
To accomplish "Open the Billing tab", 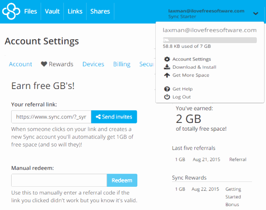I will point(122,64).
